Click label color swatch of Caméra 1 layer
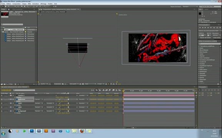The image size is (222, 138). 11,95
